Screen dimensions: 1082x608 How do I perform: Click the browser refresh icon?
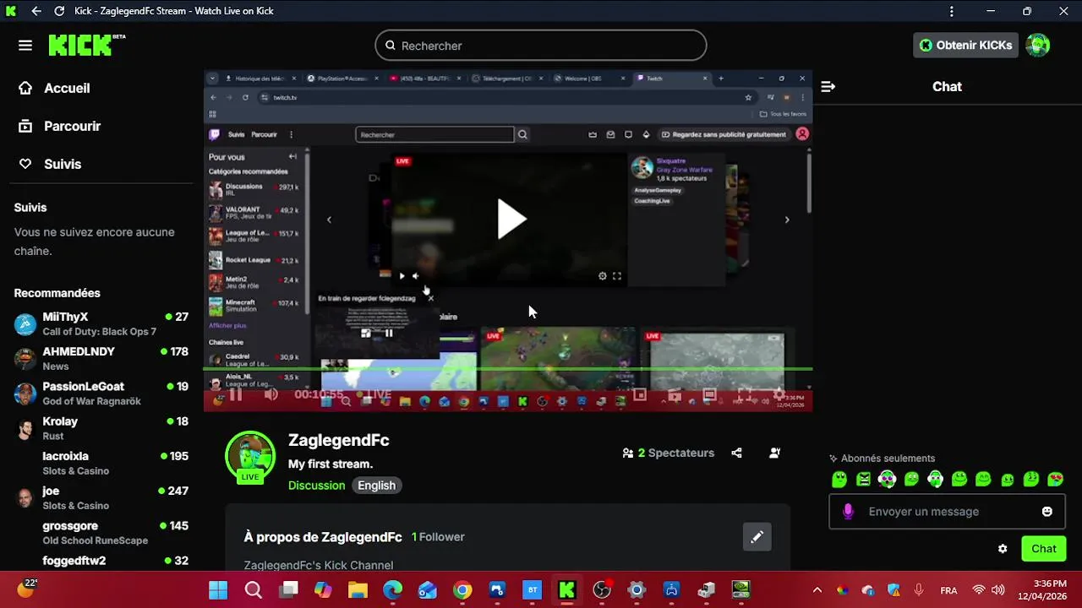coord(59,11)
